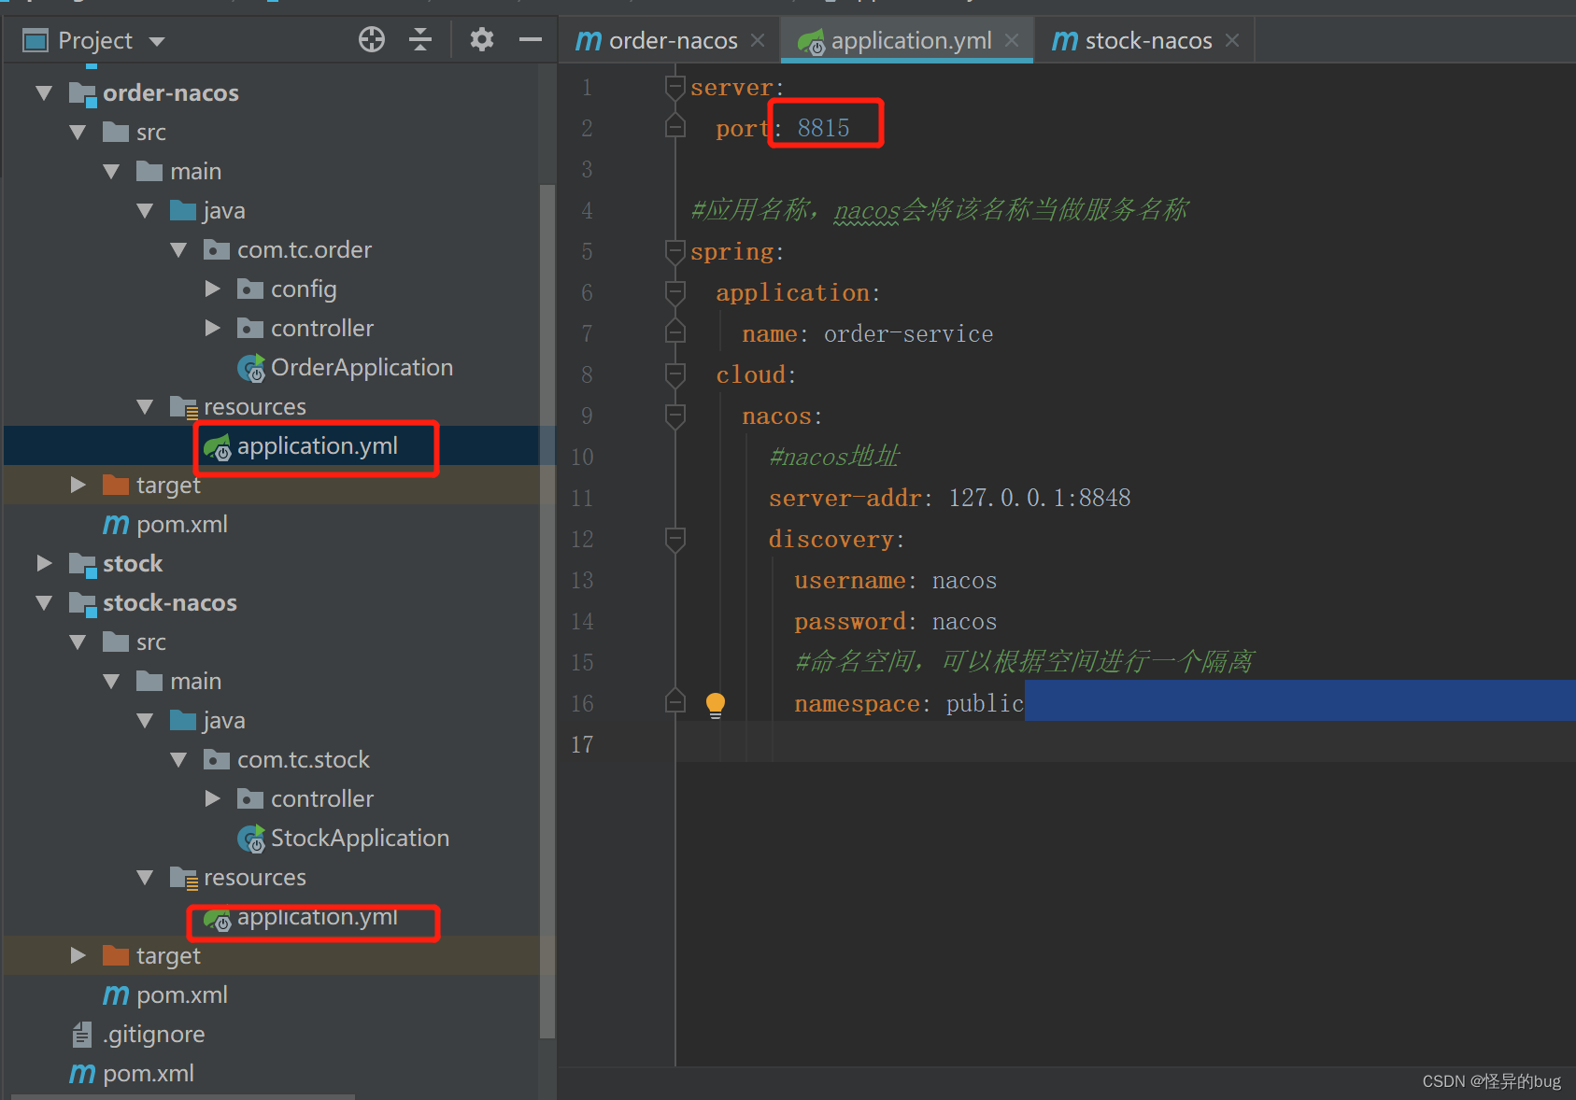Click line number 17 in gutter
The height and width of the screenshot is (1100, 1576).
click(582, 745)
